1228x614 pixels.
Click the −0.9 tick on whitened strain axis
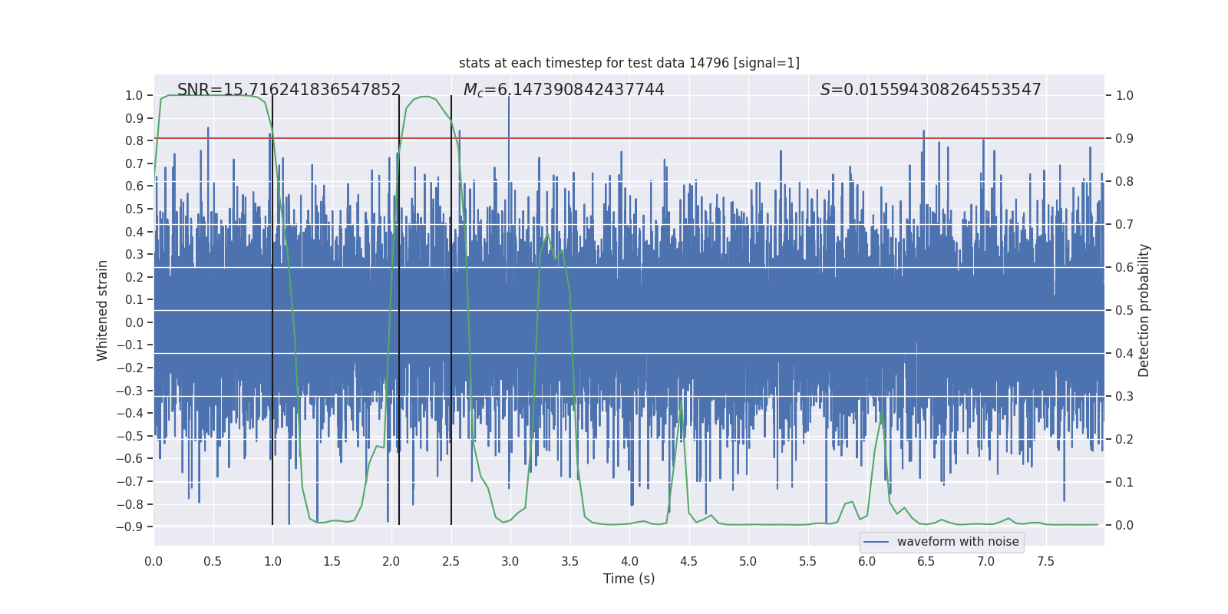point(130,527)
